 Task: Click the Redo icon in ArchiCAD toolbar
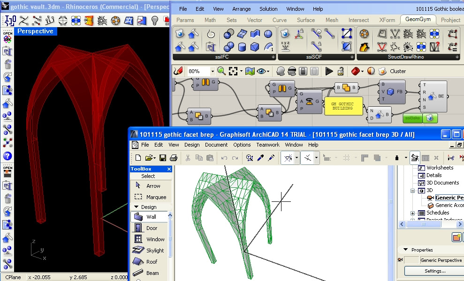point(235,158)
